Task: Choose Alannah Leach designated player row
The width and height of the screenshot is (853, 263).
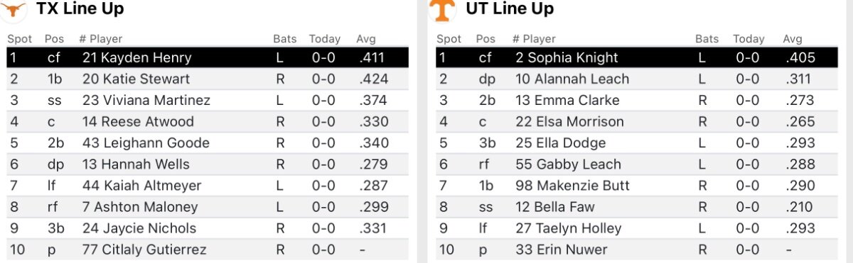Action: [636, 79]
